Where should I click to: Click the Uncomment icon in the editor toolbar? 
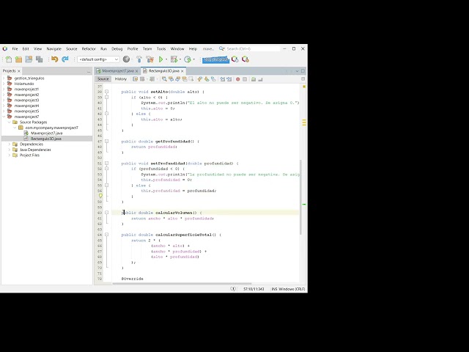(260, 79)
